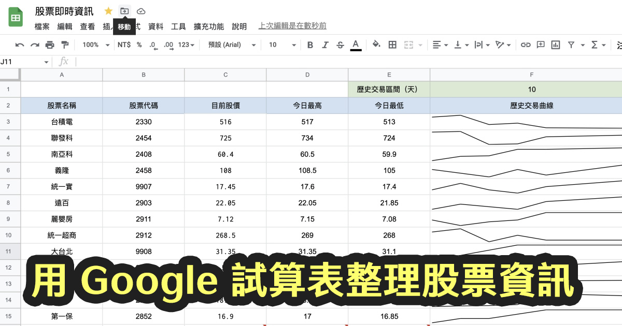Click the undo icon
Screen dimensions: 622x326
pyautogui.click(x=21, y=45)
